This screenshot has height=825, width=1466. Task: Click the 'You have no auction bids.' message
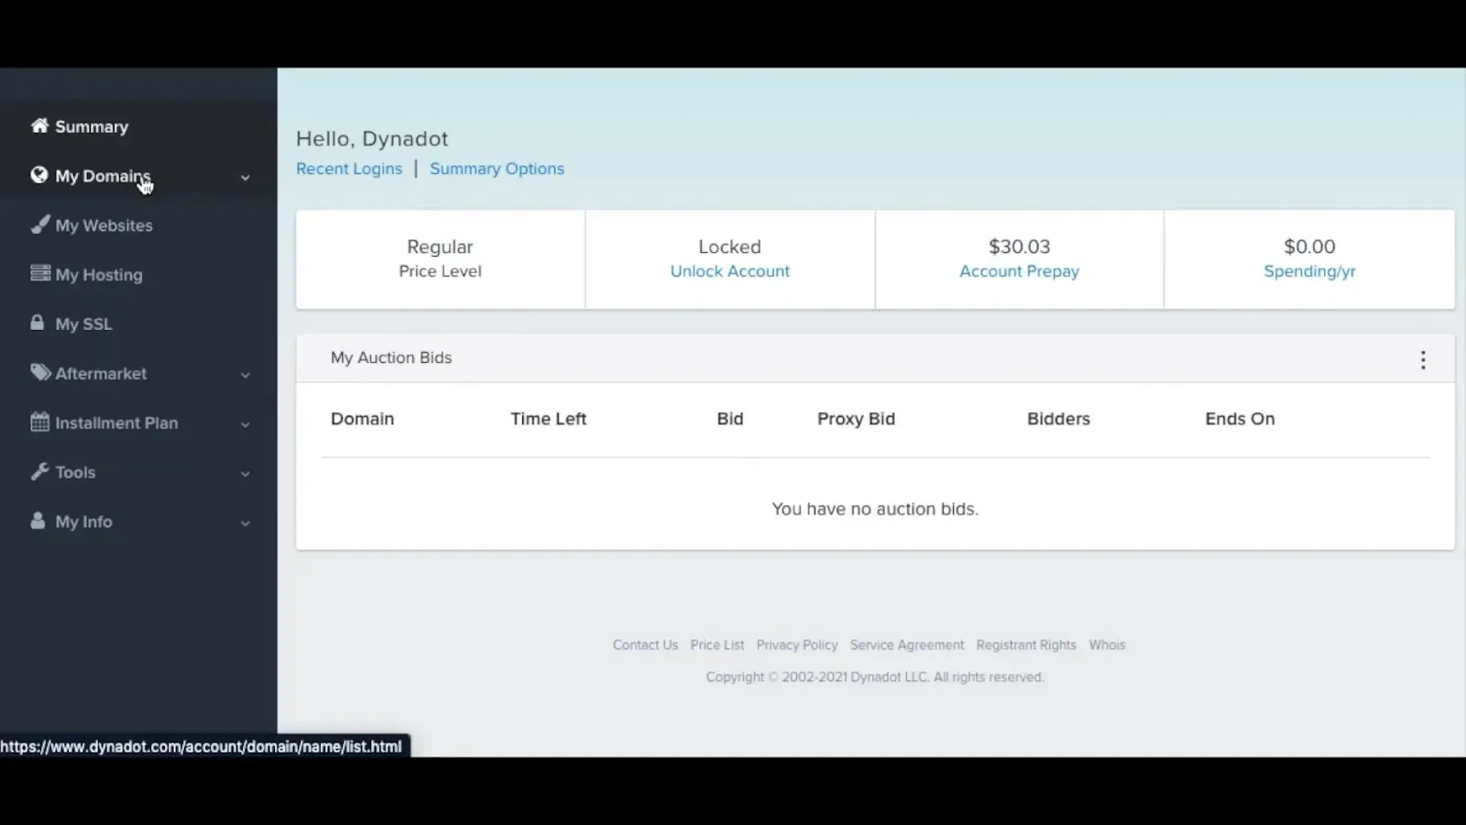(x=875, y=509)
